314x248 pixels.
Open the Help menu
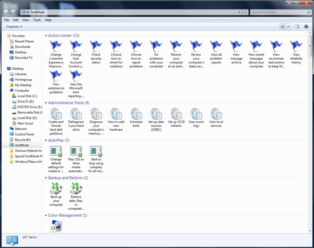(48, 20)
